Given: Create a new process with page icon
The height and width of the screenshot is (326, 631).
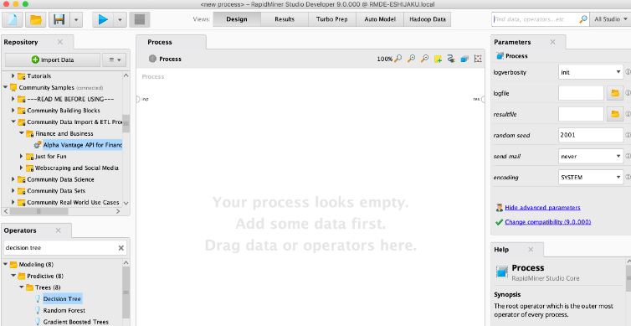Looking at the screenshot, I should click(x=12, y=19).
